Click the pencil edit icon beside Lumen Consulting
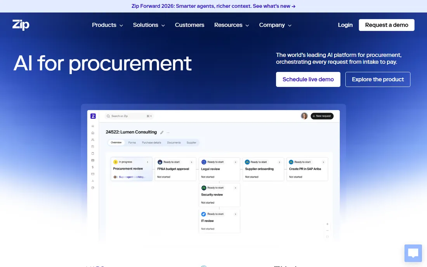 tap(162, 133)
